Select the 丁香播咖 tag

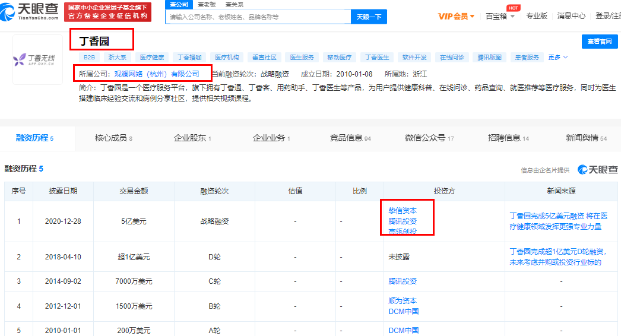click(x=189, y=58)
